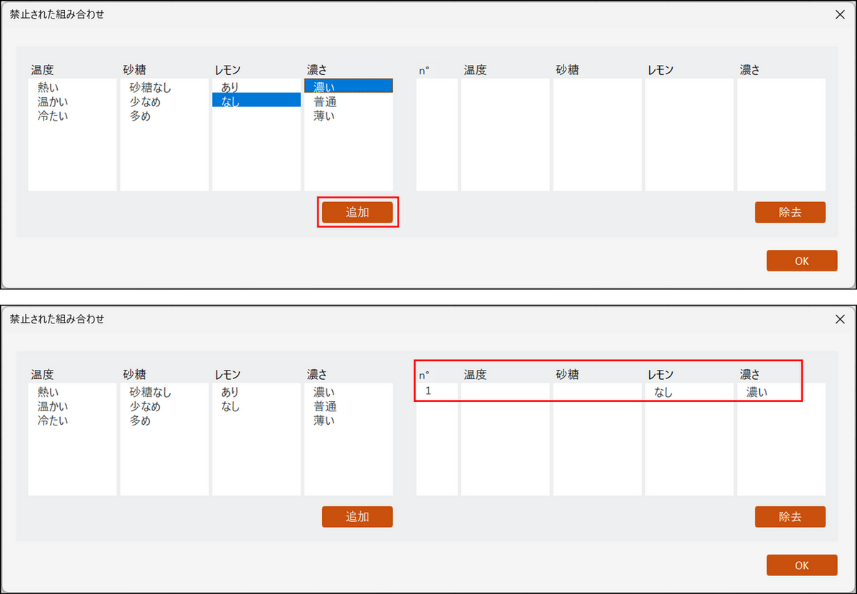Select 普通 in the upper dialog's 濃さ list

coord(324,101)
